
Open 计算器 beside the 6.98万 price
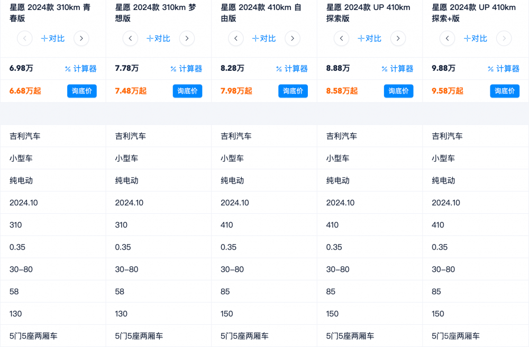click(x=81, y=69)
